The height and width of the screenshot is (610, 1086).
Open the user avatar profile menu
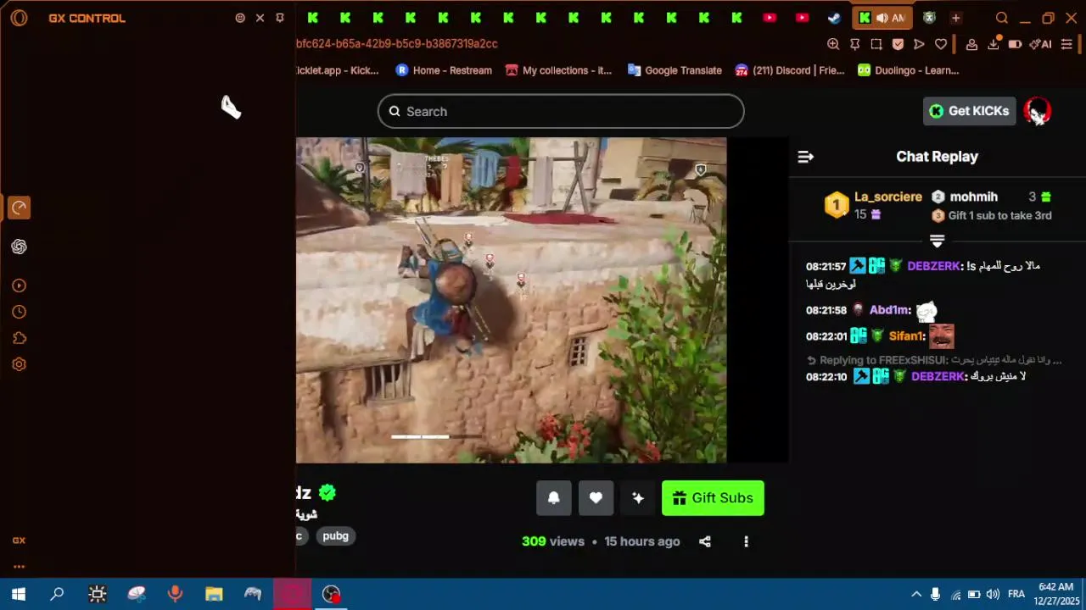pyautogui.click(x=1037, y=111)
